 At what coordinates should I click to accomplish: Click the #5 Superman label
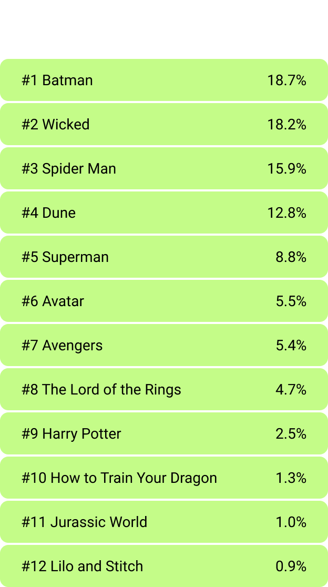coord(65,257)
